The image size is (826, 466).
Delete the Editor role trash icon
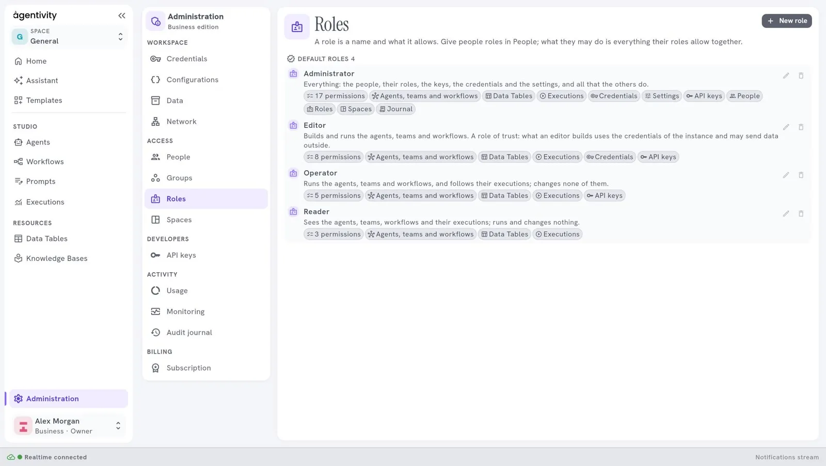(x=801, y=127)
